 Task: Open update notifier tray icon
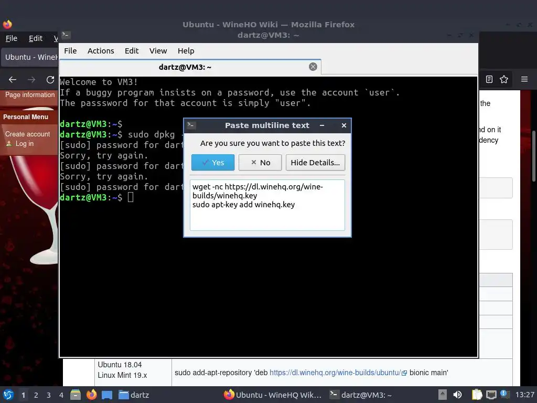click(504, 394)
